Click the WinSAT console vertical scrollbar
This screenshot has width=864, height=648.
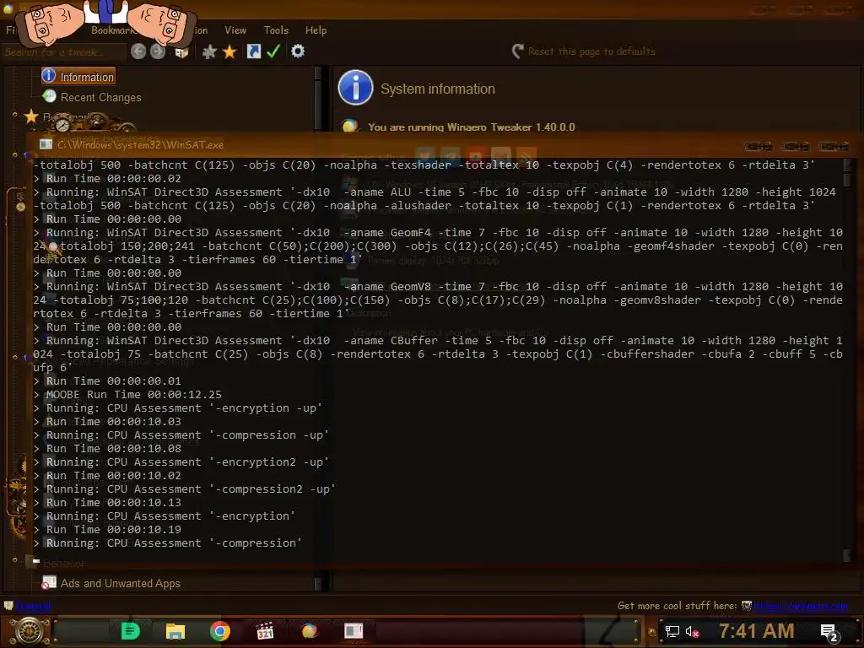[x=847, y=359]
